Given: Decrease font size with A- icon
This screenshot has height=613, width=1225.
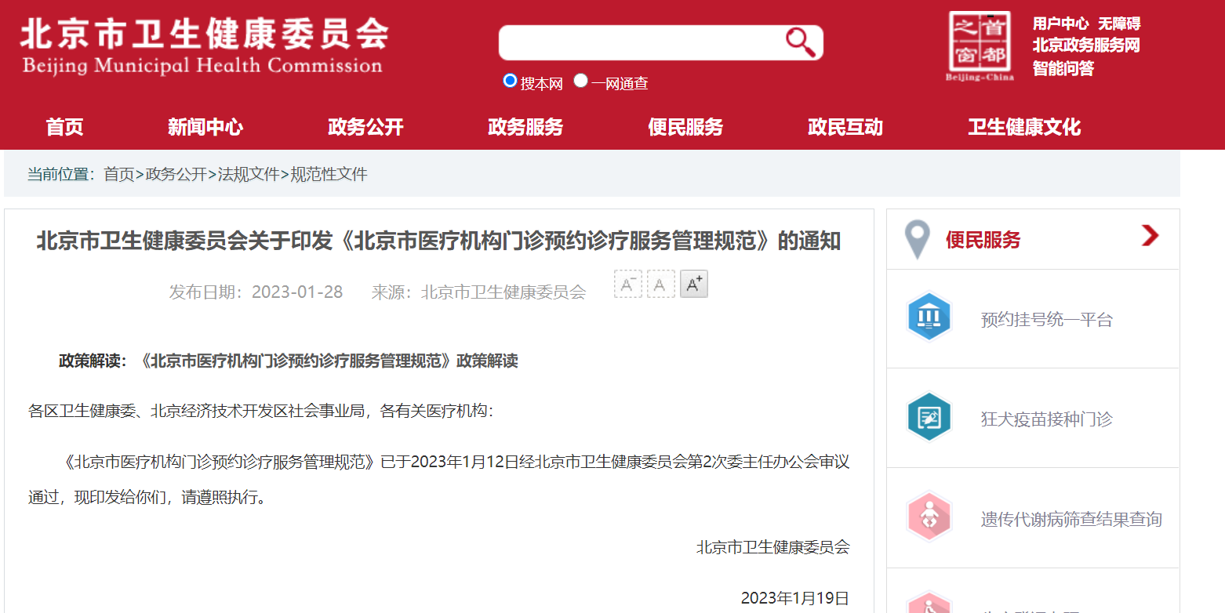Looking at the screenshot, I should (x=627, y=284).
